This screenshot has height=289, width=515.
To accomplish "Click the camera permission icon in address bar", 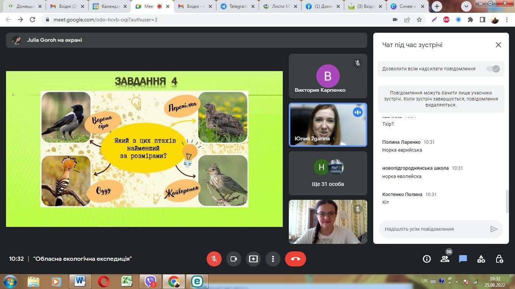I will [x=395, y=20].
